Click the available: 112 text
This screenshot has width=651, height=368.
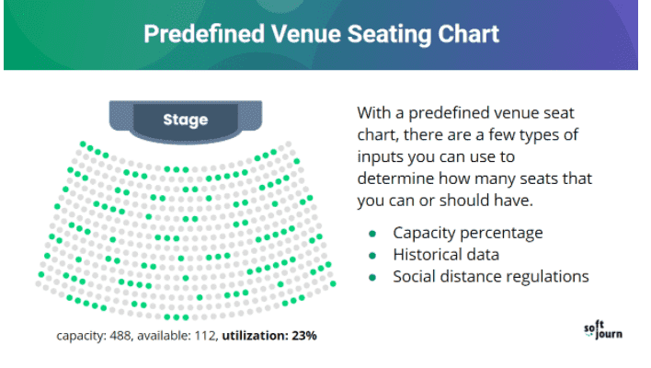[x=177, y=336]
